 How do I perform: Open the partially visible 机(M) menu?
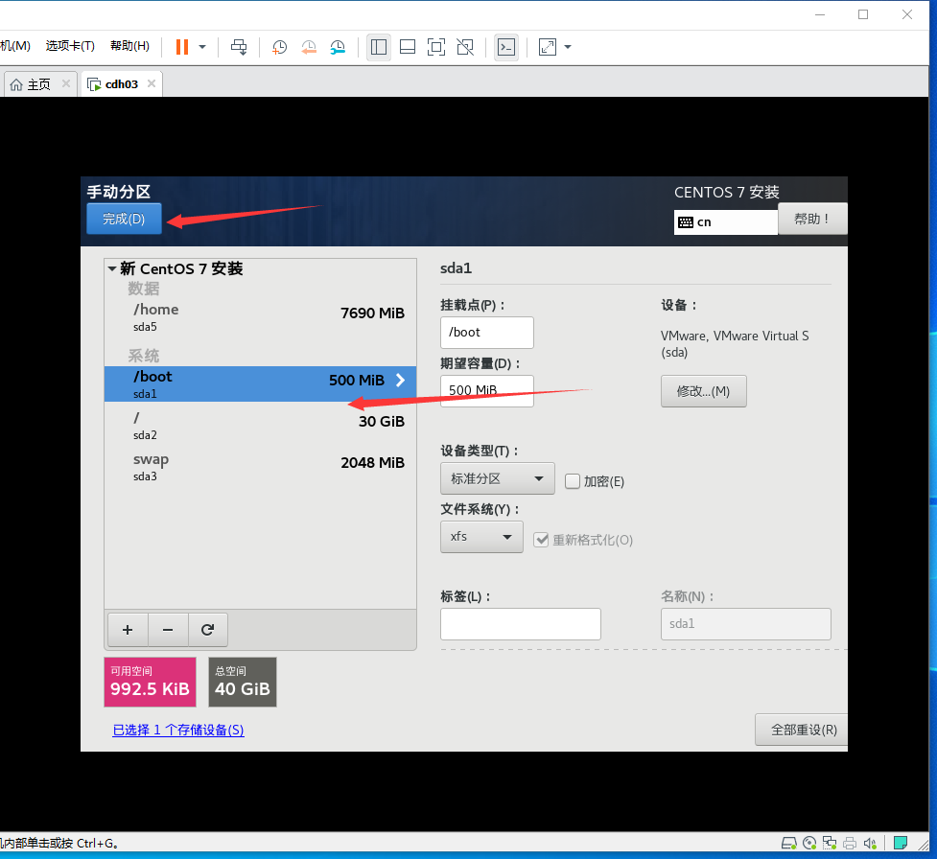(x=15, y=46)
